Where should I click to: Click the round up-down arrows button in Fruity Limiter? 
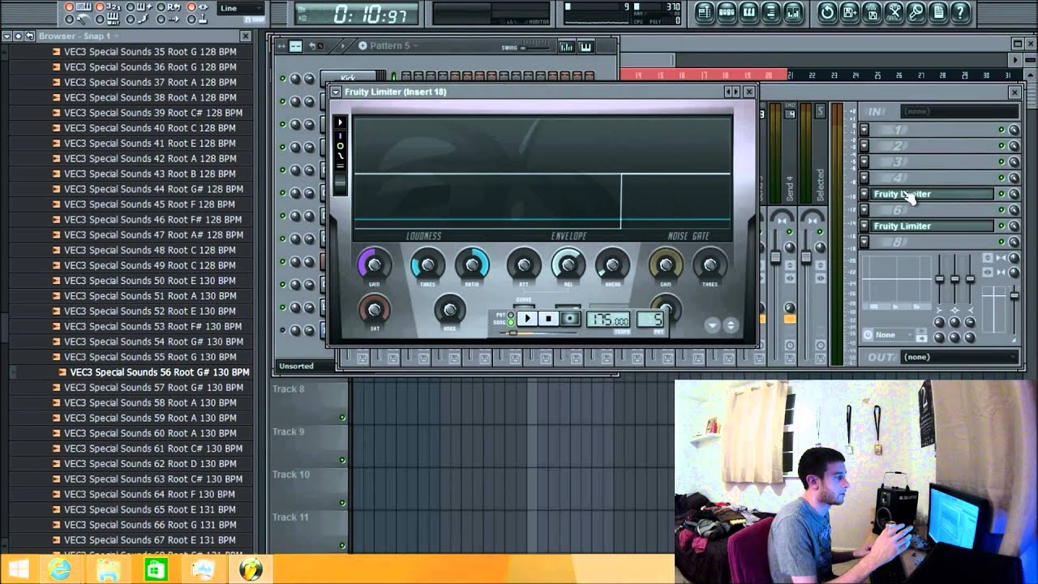point(730,325)
